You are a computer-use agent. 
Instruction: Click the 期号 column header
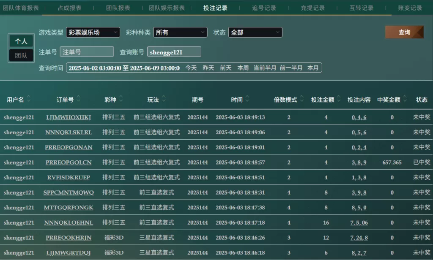click(197, 100)
